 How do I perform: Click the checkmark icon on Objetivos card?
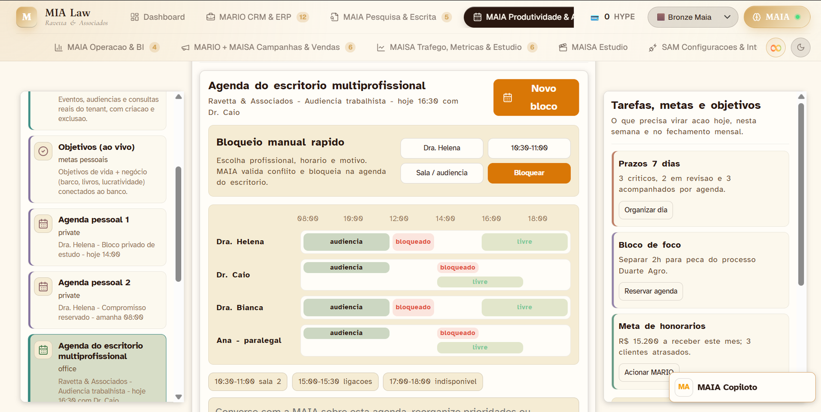[x=44, y=151]
